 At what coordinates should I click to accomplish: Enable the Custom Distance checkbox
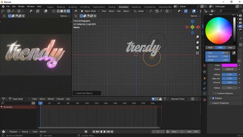(215, 93)
